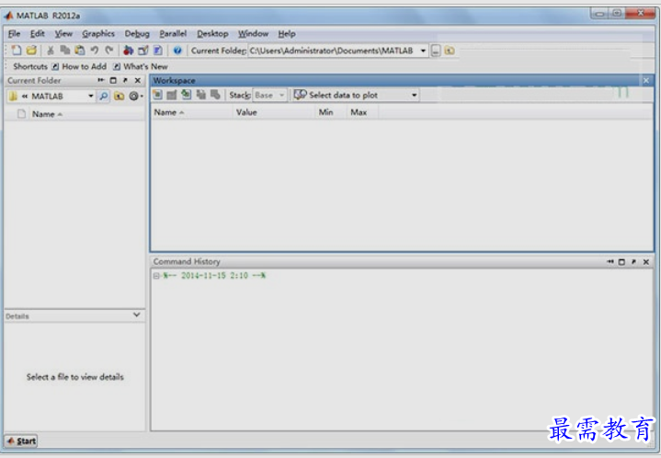Click the Copy icon in main toolbar
The image size is (661, 458).
pyautogui.click(x=65, y=51)
